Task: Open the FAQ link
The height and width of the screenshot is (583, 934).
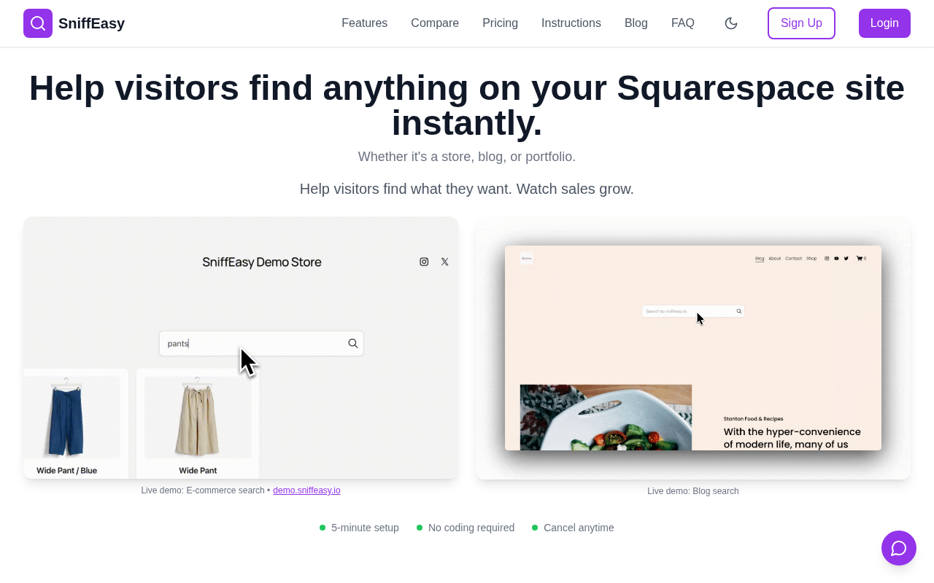Action: pyautogui.click(x=683, y=23)
